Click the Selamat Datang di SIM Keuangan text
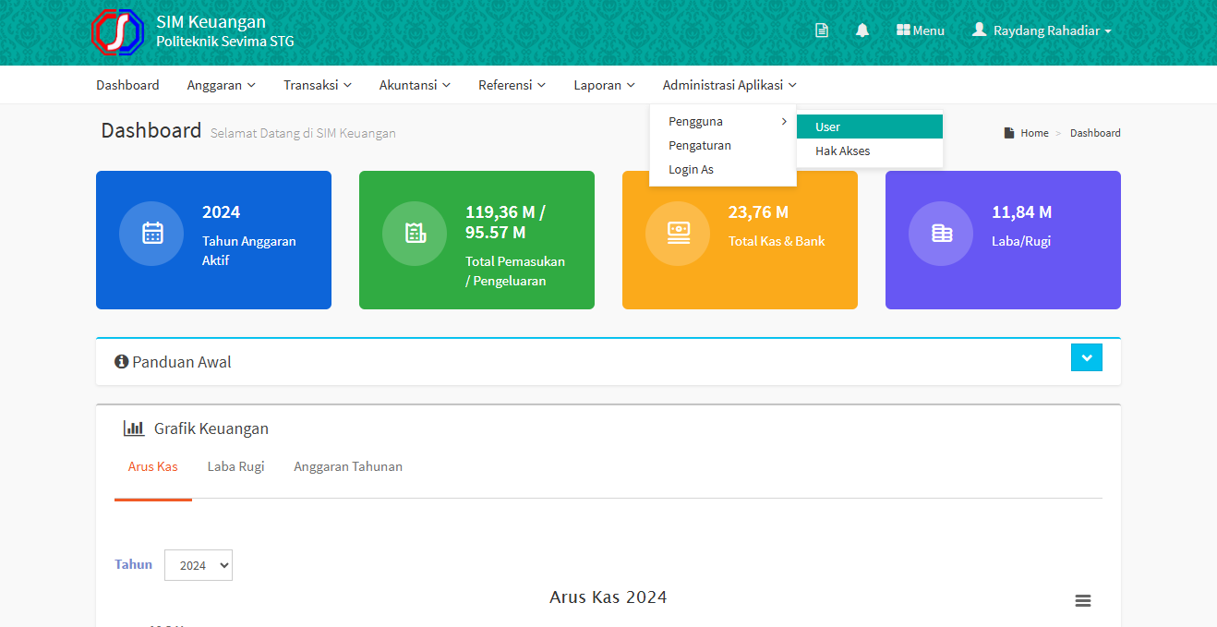The image size is (1217, 627). click(303, 133)
